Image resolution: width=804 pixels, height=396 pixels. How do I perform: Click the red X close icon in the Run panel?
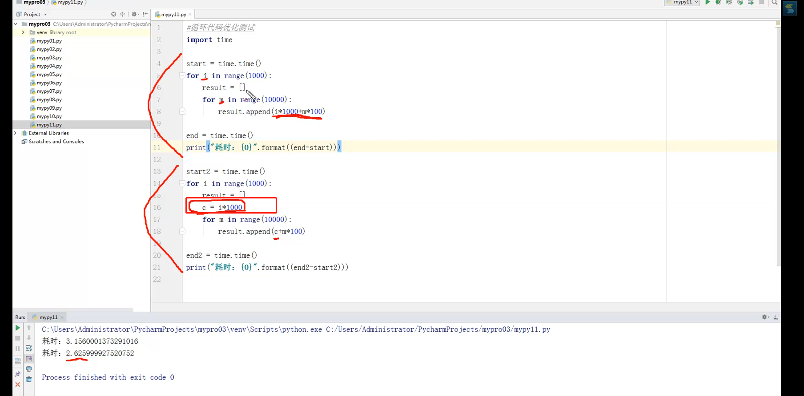18,384
